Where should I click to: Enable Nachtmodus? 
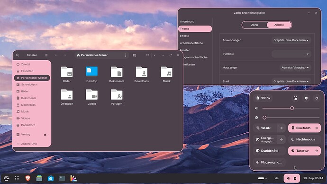304,139
